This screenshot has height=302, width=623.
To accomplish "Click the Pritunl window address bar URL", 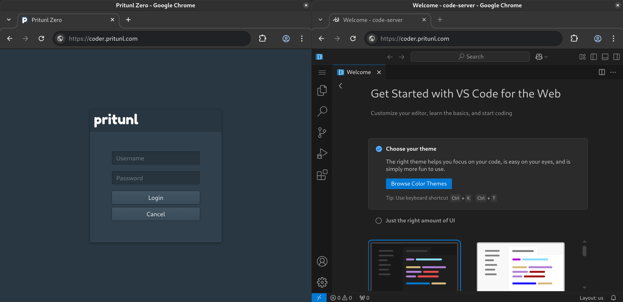I will 103,39.
